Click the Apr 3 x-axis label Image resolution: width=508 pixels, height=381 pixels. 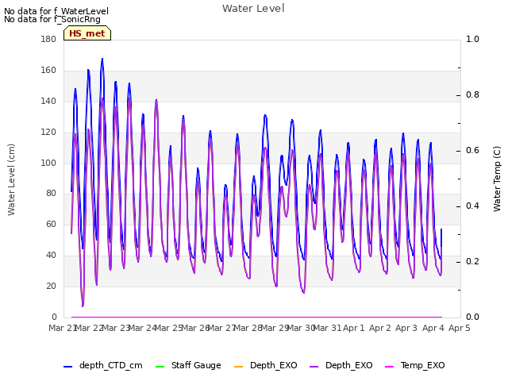point(406,328)
